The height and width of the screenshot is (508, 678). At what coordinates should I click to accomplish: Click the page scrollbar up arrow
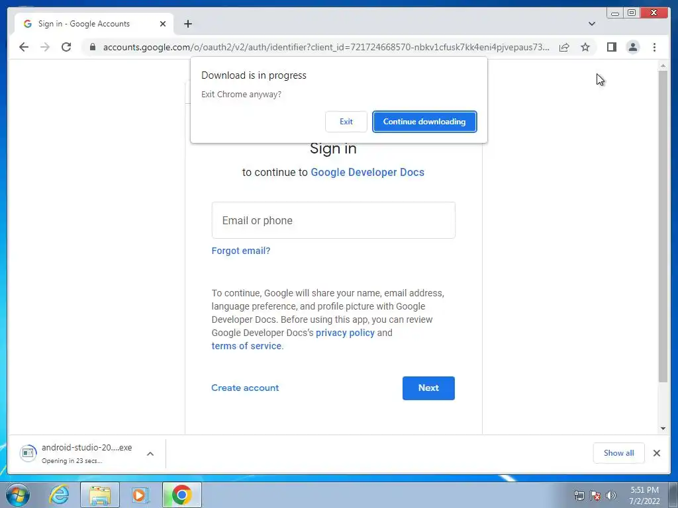click(x=663, y=65)
